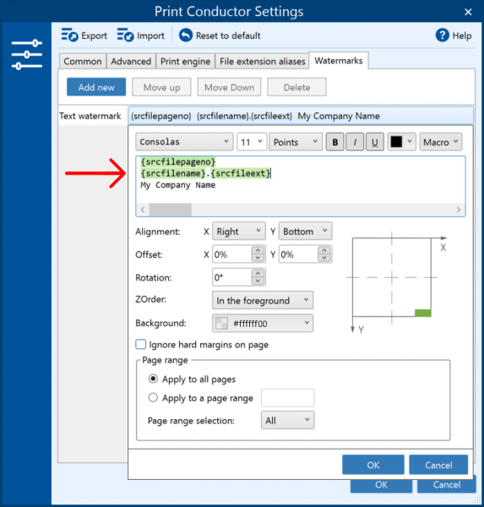This screenshot has width=484, height=507.
Task: Click the Import settings icon
Action: pyautogui.click(x=125, y=35)
